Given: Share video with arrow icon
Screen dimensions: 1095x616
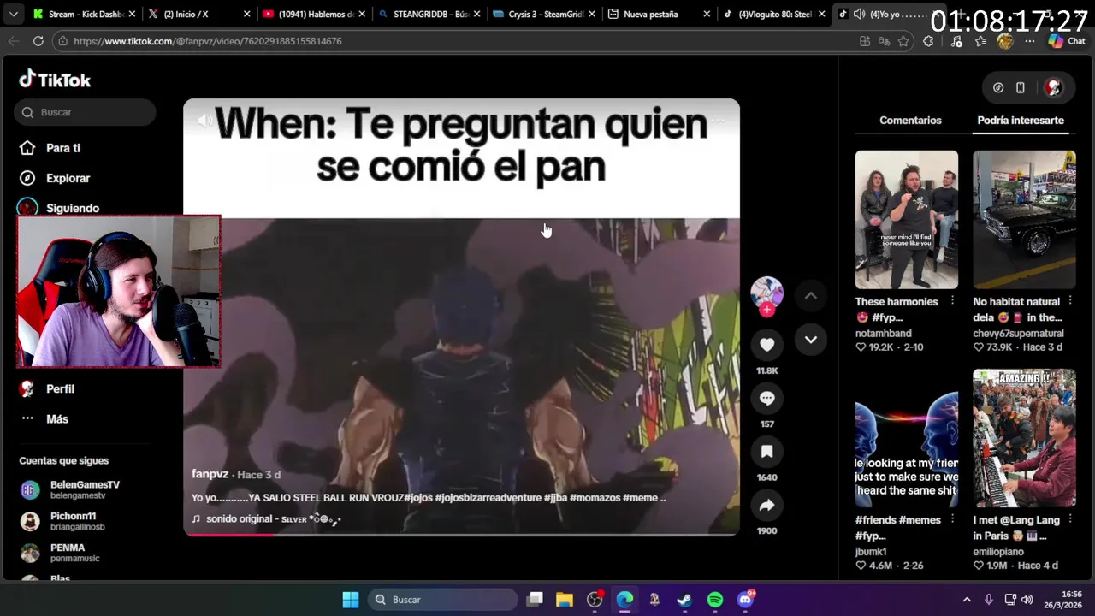Looking at the screenshot, I should (766, 506).
